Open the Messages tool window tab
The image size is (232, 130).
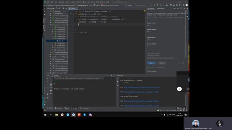[x=84, y=108]
